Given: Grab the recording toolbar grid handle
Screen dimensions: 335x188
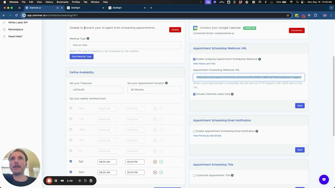Looking at the screenshot, I should tap(80, 181).
